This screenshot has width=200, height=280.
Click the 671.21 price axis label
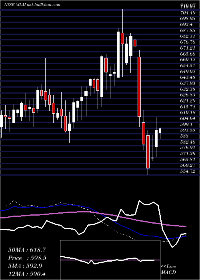[188, 48]
